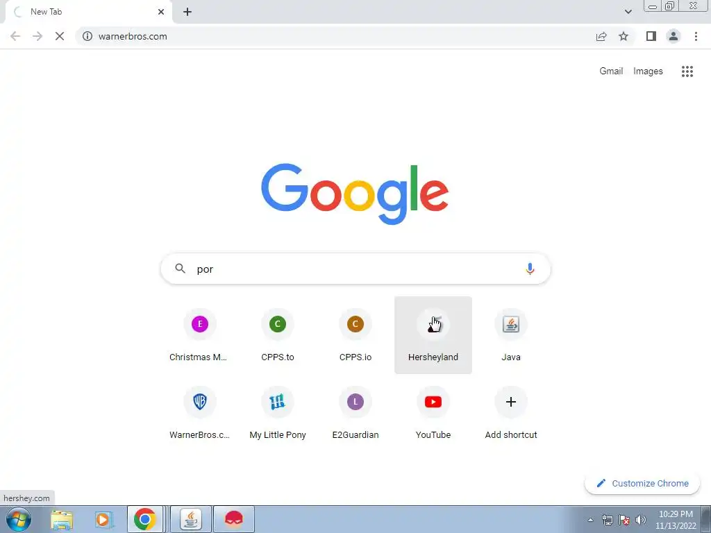Open the side panel

pos(651,36)
